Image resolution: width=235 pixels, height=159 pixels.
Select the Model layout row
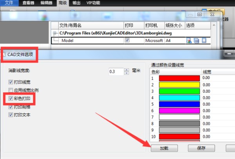(131, 40)
